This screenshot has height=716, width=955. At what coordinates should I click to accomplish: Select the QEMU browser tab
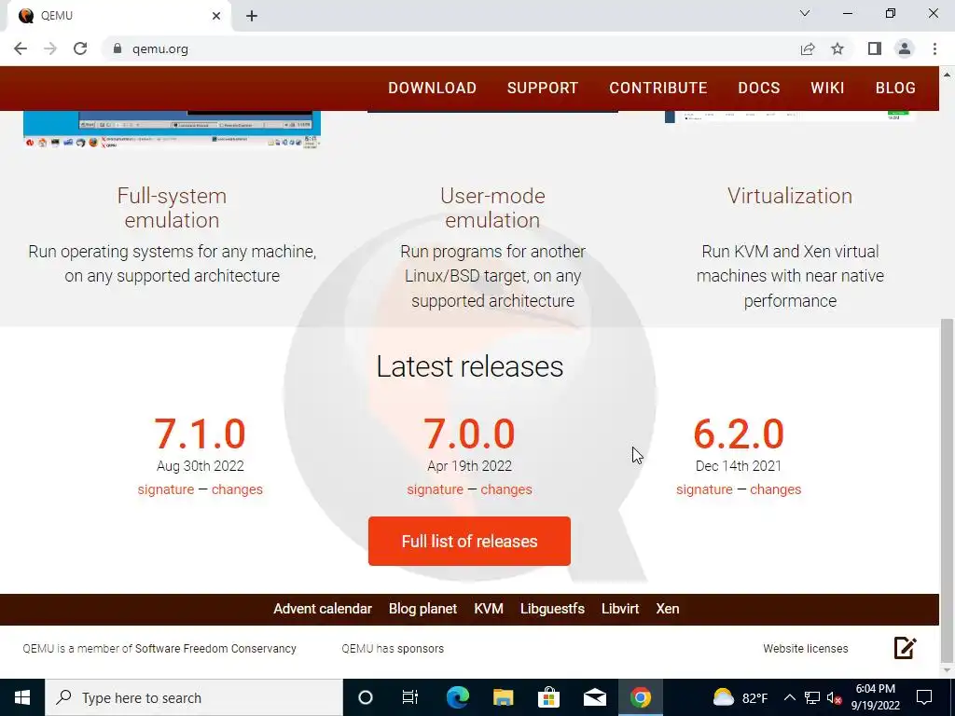118,16
